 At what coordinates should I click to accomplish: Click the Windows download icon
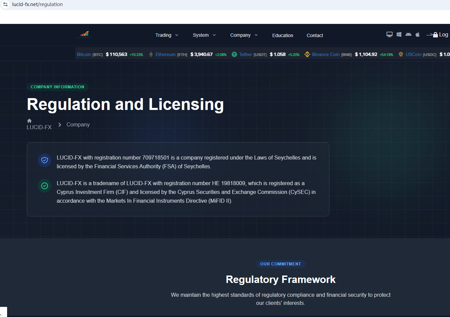399,34
